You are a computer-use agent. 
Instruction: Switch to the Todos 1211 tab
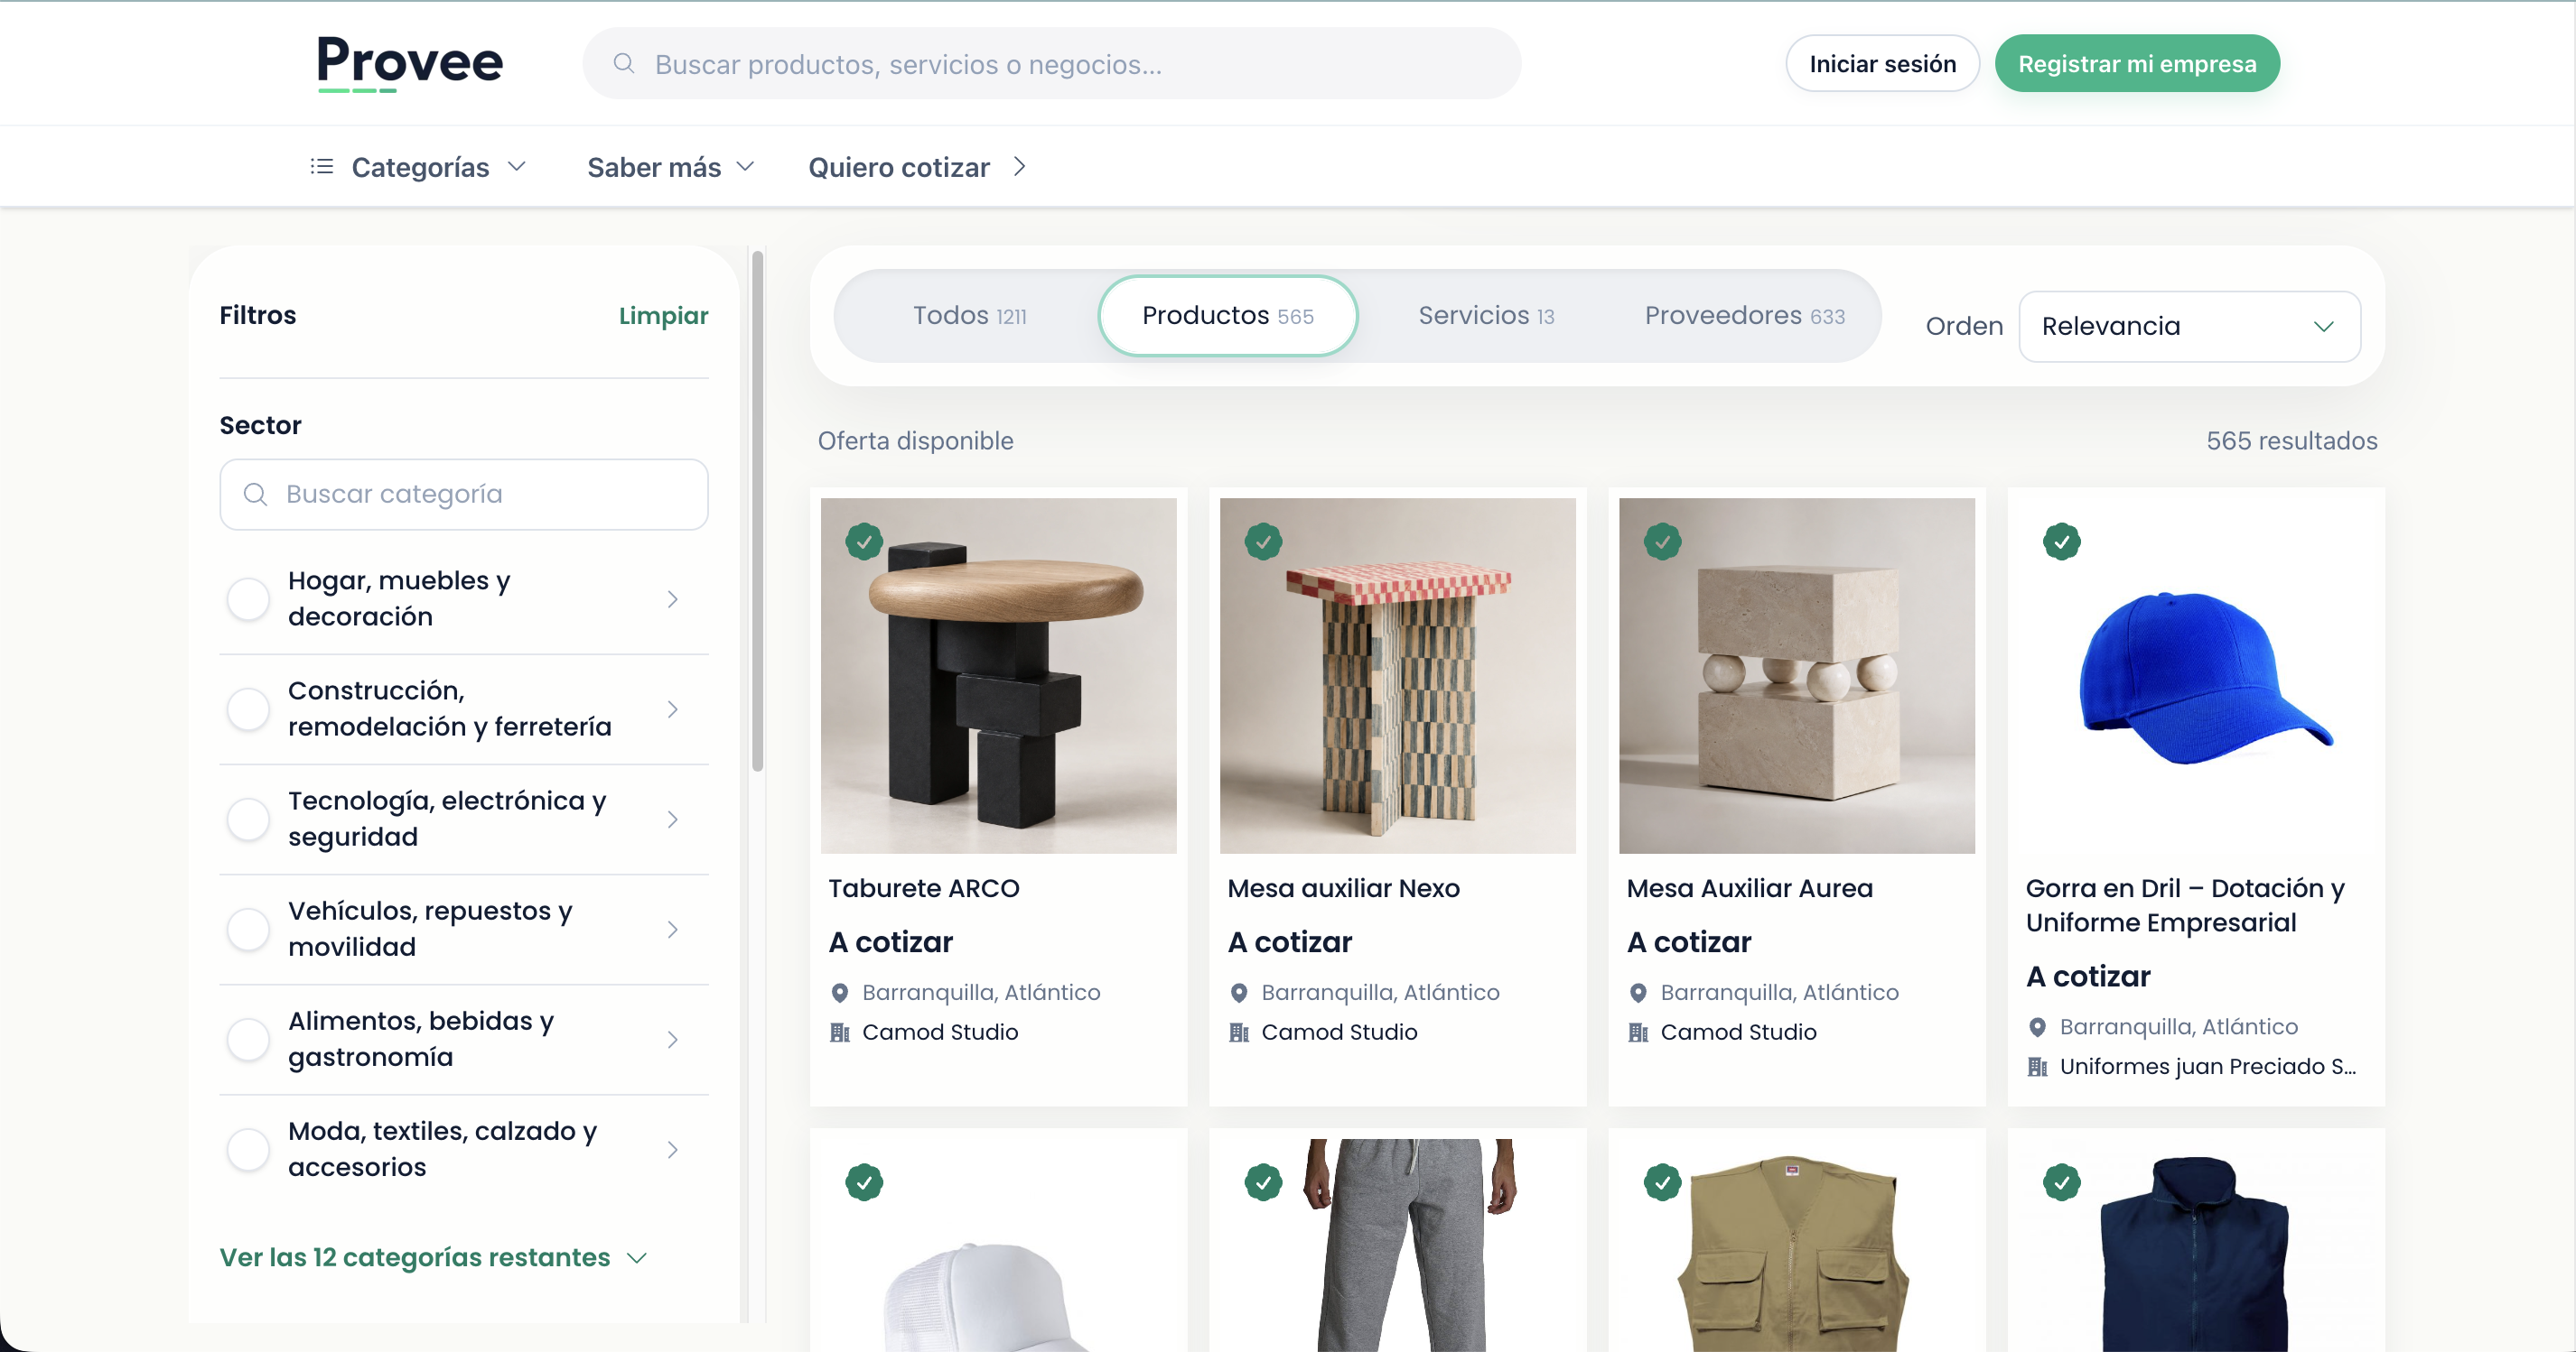[x=969, y=316]
